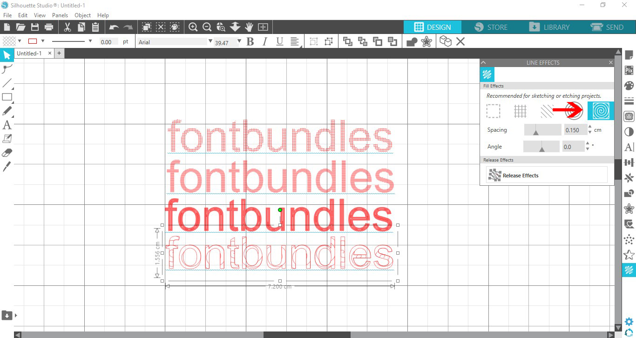
Task: Open the Pix panel from sidebar
Action: [629, 70]
